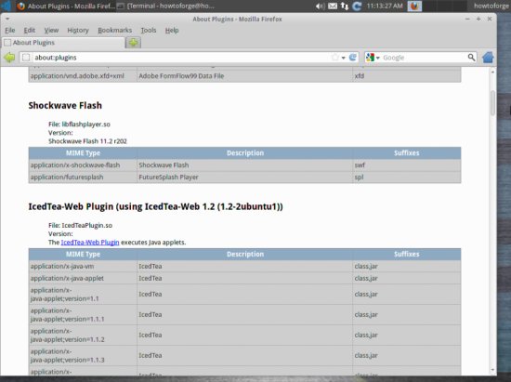
Task: Bookmark the page with the star icon
Action: coord(334,58)
